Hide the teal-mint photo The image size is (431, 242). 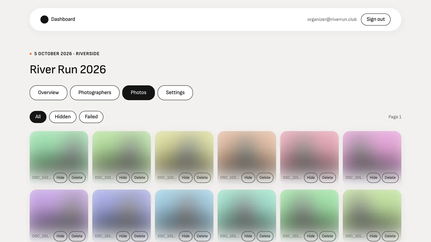coord(248,236)
